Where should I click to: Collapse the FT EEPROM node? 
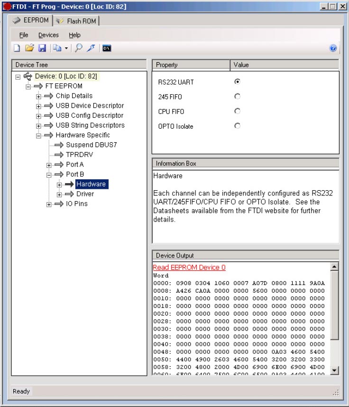pos(28,87)
